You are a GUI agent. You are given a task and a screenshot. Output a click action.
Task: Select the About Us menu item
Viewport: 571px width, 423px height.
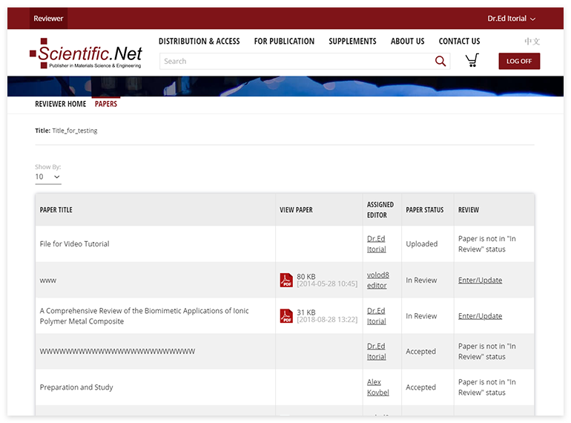[407, 42]
